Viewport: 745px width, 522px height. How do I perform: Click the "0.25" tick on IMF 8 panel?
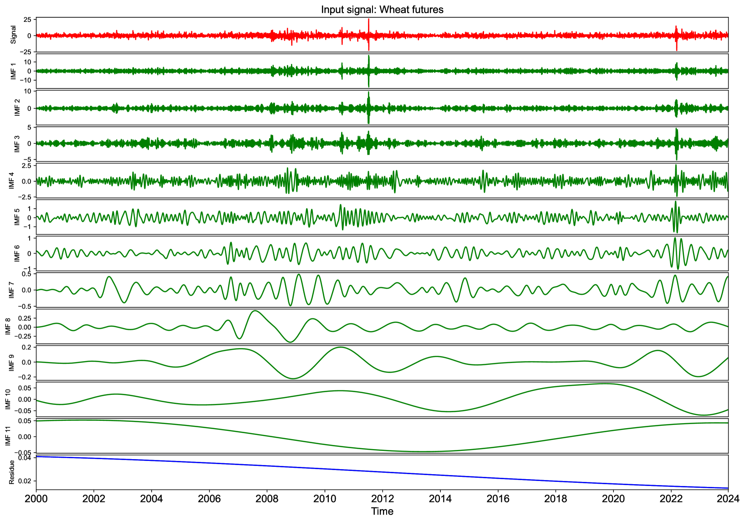(x=24, y=318)
